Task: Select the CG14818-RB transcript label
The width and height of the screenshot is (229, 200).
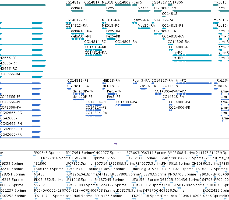Action: (x=173, y=26)
